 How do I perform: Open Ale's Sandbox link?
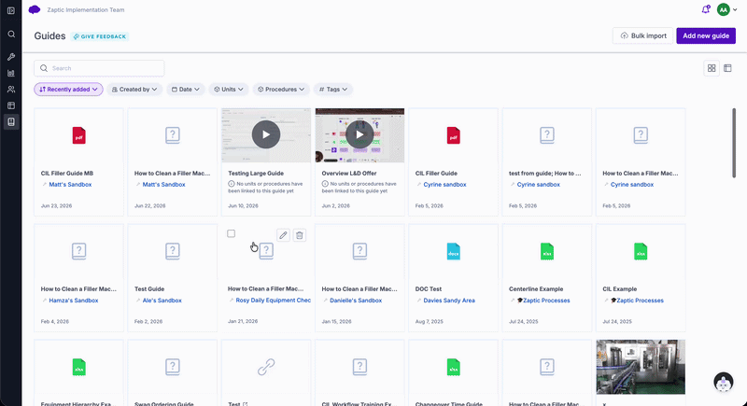pos(162,301)
